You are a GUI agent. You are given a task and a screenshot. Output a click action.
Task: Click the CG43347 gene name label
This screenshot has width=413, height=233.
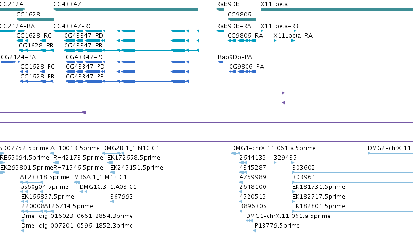tap(67, 4)
